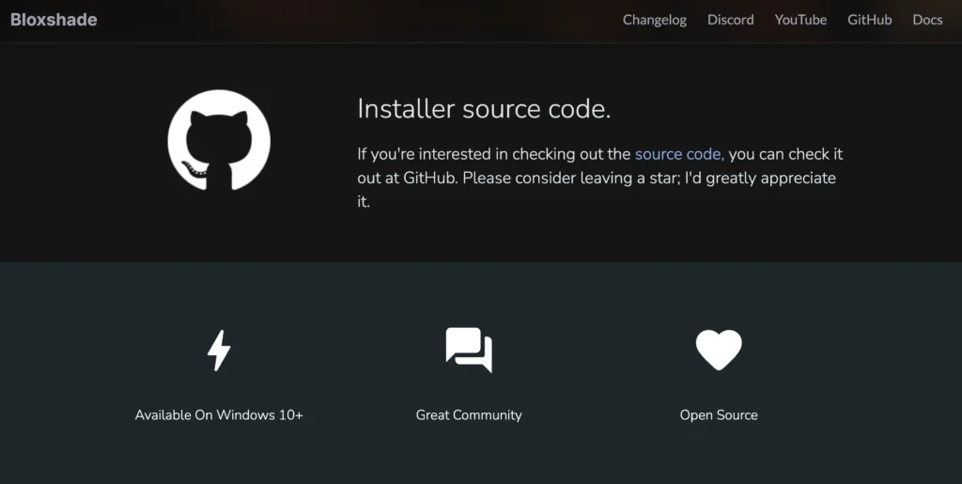The height and width of the screenshot is (484, 962).
Task: Click the 'Open Source' caption
Action: coord(719,415)
